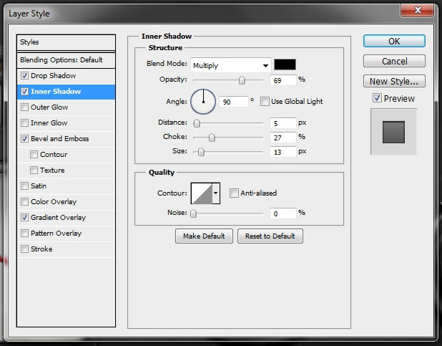Toggle Bevel and Emboss checkbox
The image size is (442, 346).
pos(24,139)
